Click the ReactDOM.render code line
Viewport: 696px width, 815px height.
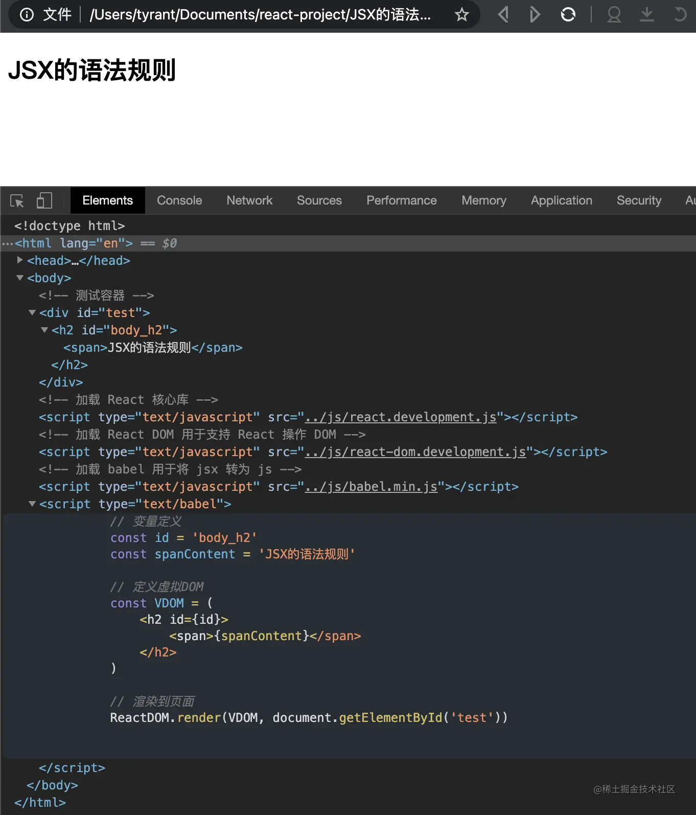(x=309, y=718)
